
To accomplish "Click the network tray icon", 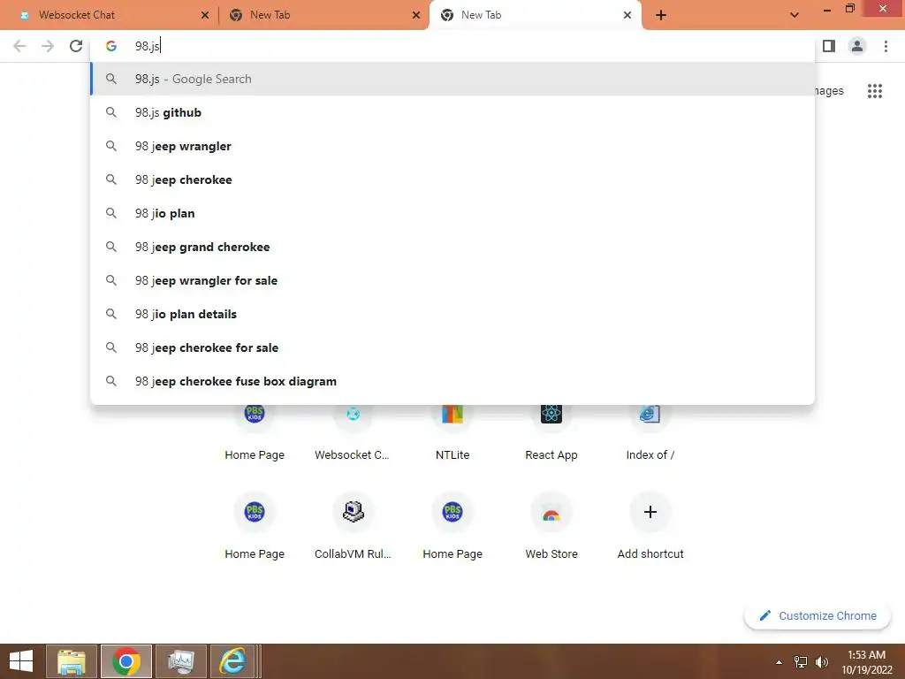I will [x=801, y=662].
